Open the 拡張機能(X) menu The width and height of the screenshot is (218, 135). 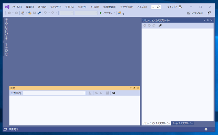point(110,7)
